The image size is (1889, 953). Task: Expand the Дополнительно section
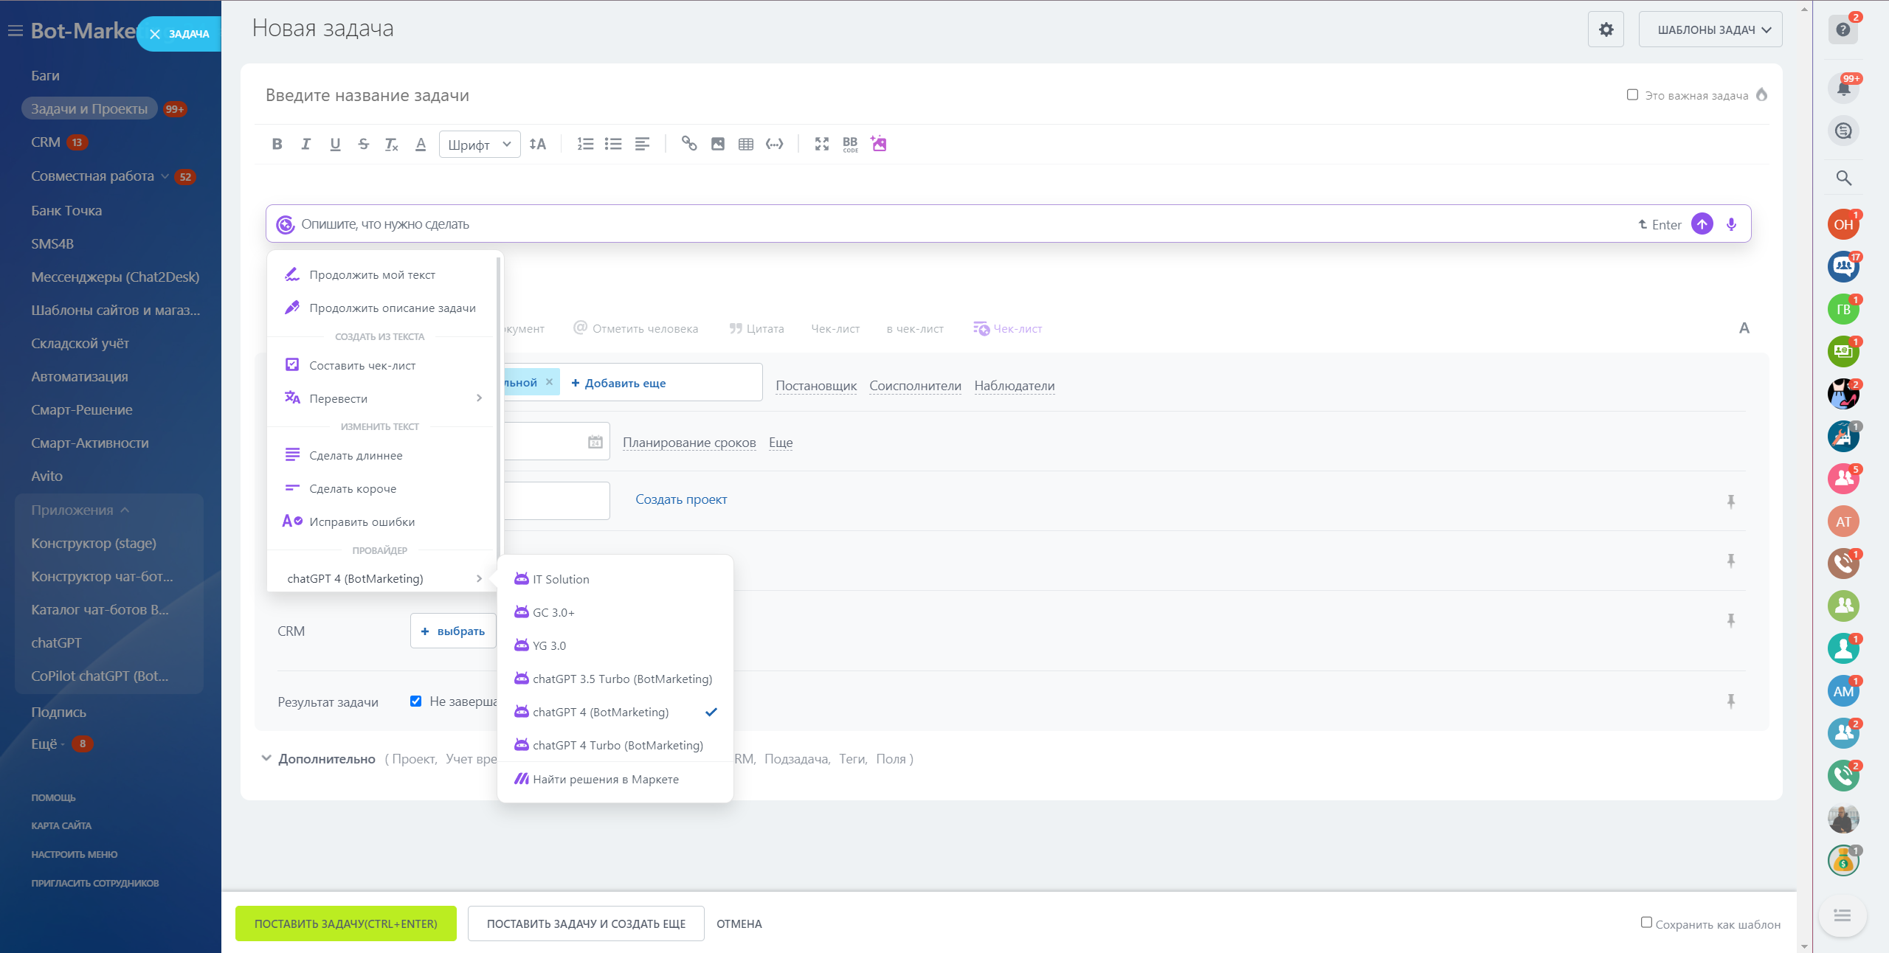(x=326, y=759)
